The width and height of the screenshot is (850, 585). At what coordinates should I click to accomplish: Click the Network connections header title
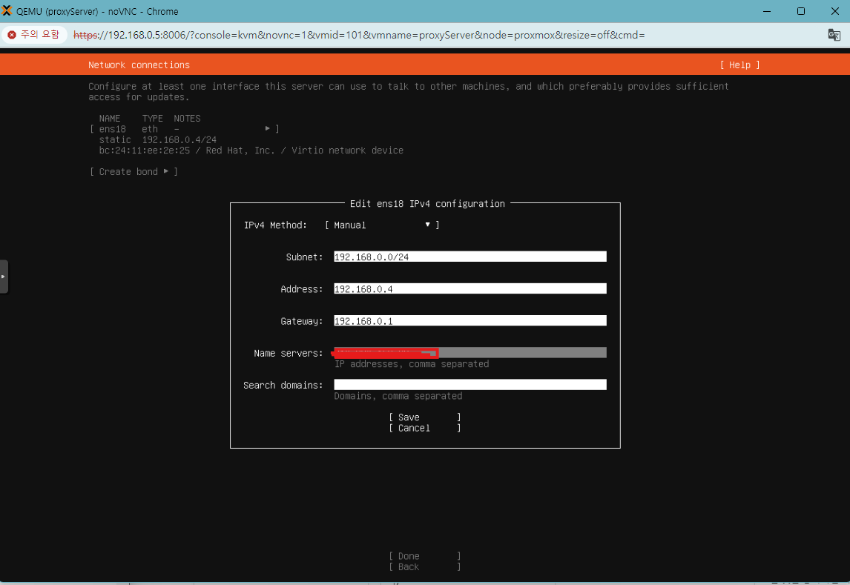pyautogui.click(x=139, y=65)
